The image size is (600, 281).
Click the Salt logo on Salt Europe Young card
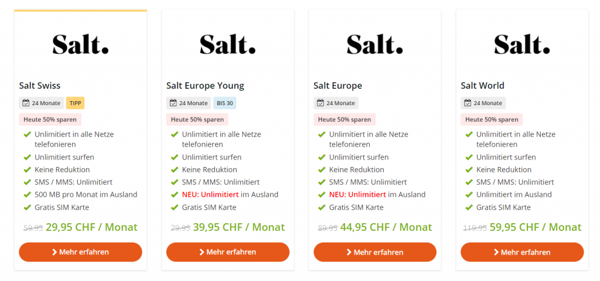[x=227, y=44]
